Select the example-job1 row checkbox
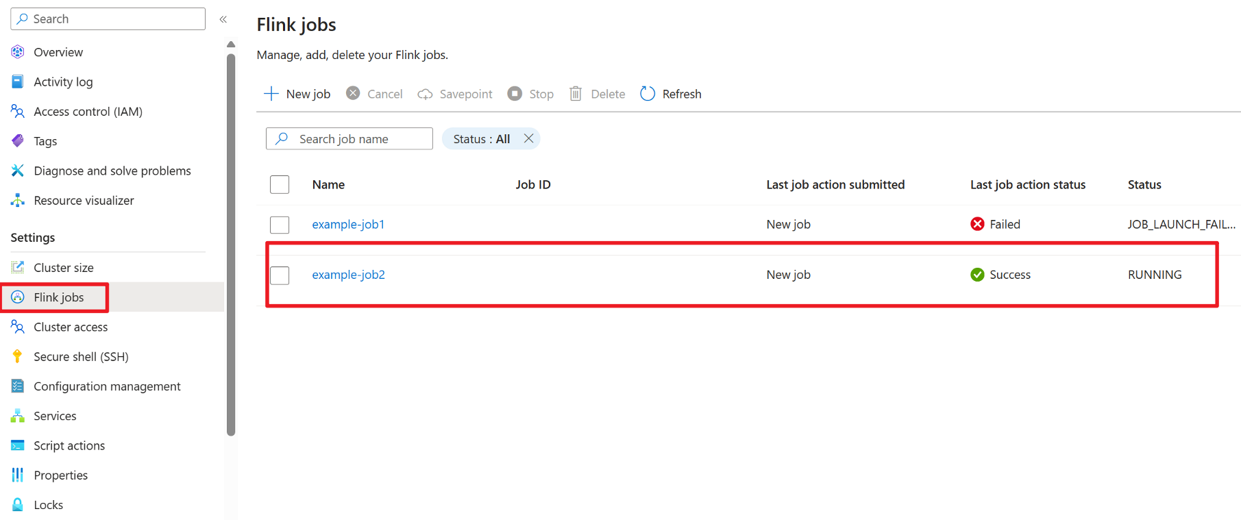 pos(280,225)
